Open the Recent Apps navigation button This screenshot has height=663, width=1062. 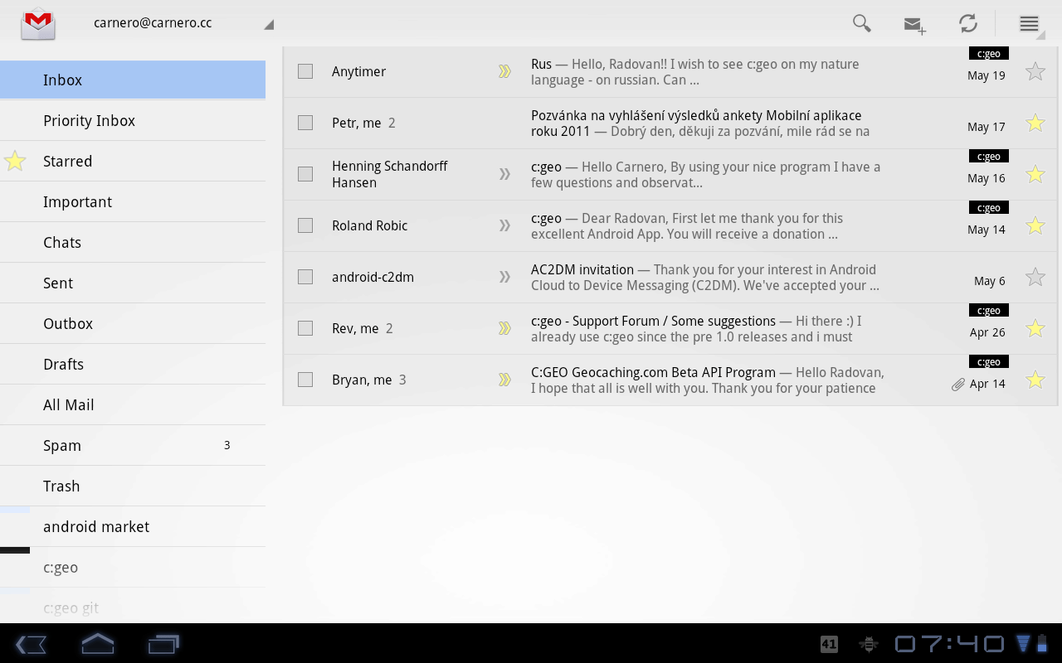click(163, 644)
